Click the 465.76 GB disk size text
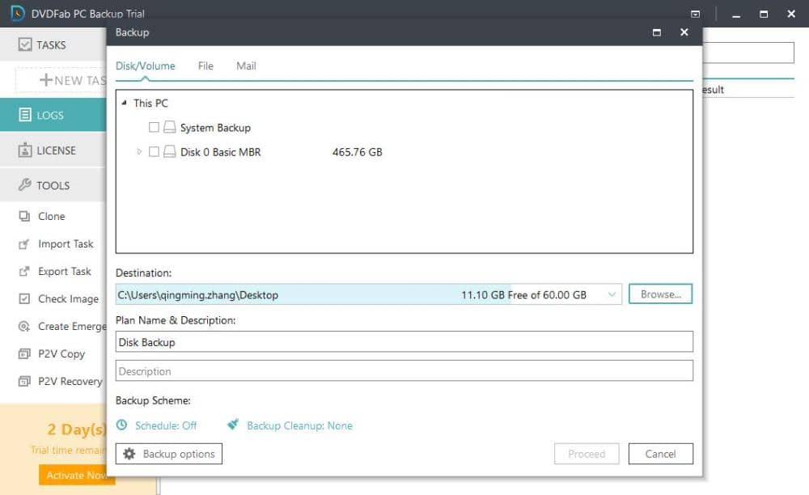Viewport: 809px width, 495px height. coord(357,152)
